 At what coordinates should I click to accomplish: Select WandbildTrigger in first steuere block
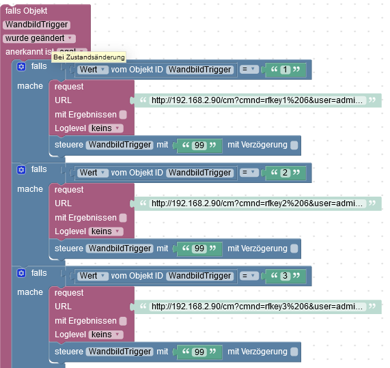tap(120, 145)
